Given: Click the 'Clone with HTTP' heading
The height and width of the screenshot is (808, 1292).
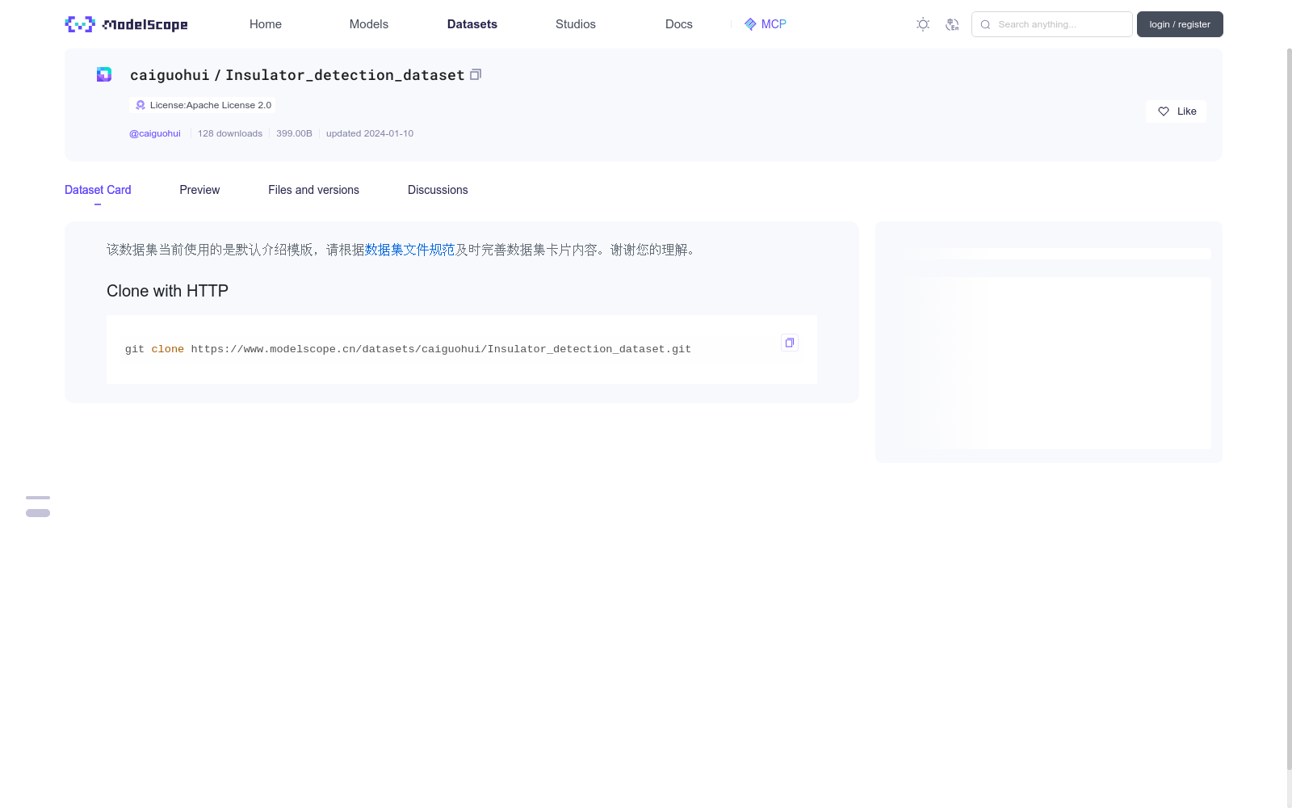Looking at the screenshot, I should click(167, 291).
